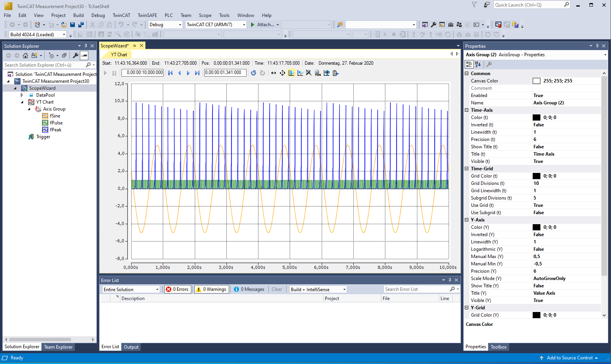Jump to chart start with skip-back arrow

[170, 73]
